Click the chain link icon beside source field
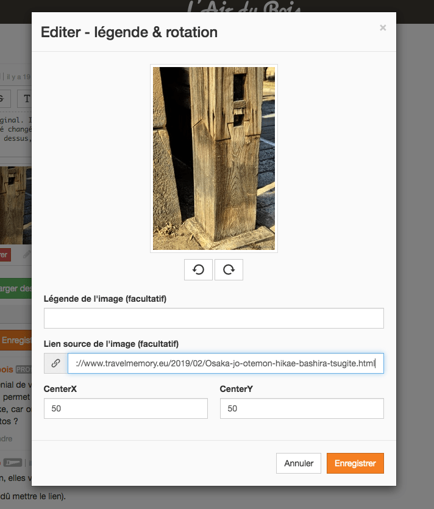The width and height of the screenshot is (434, 509). 56,363
